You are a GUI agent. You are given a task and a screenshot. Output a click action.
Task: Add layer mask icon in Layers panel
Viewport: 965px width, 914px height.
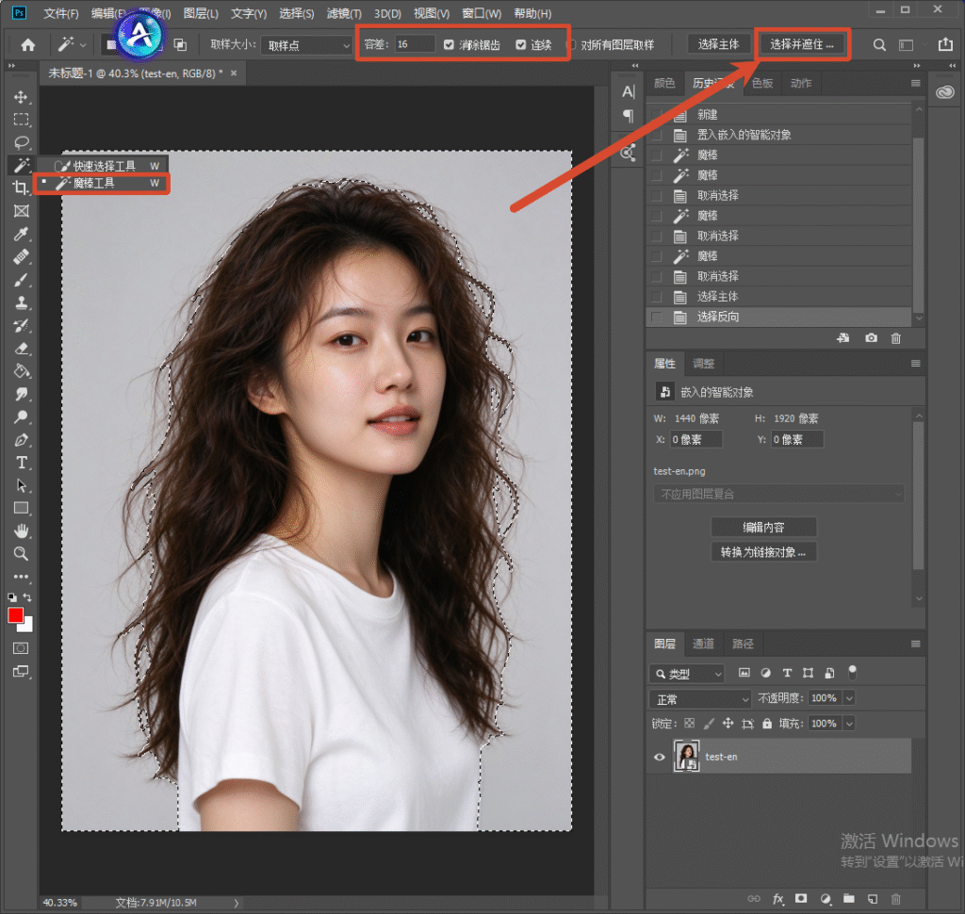coord(801,899)
